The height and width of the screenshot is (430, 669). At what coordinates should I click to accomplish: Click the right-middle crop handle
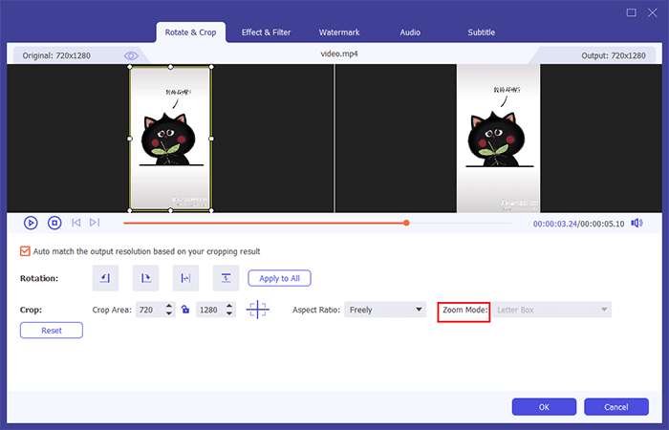tap(211, 139)
